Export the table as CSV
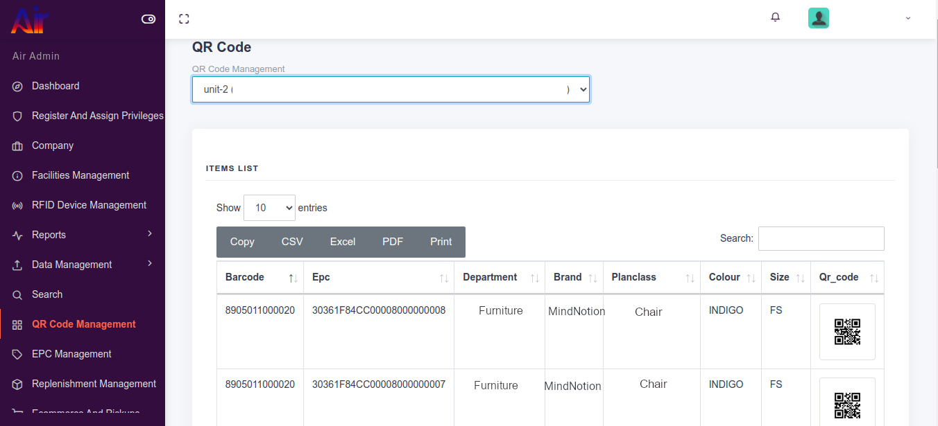Image resolution: width=938 pixels, height=426 pixels. (x=292, y=242)
